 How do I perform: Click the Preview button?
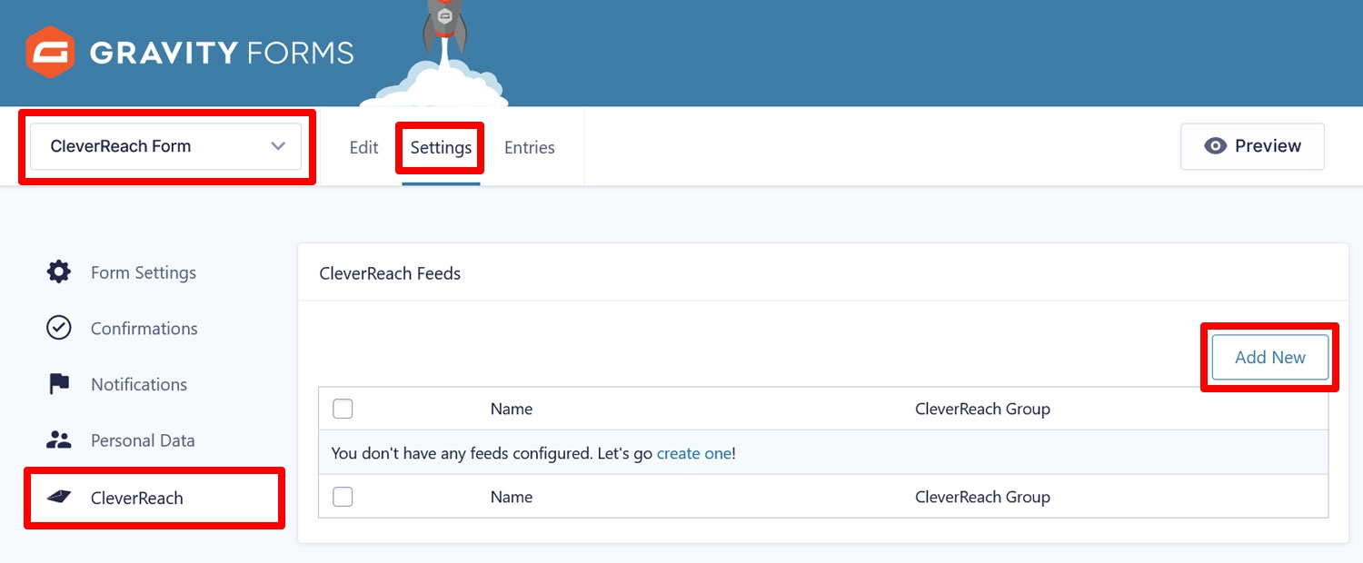1252,146
